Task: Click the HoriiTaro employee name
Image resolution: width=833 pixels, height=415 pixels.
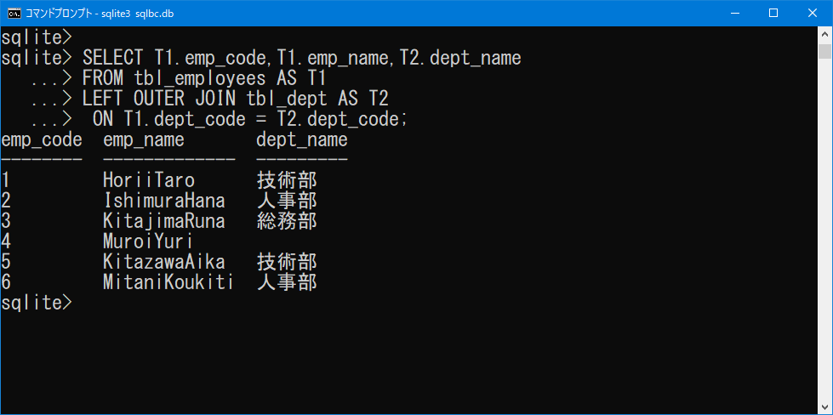Action: (149, 181)
